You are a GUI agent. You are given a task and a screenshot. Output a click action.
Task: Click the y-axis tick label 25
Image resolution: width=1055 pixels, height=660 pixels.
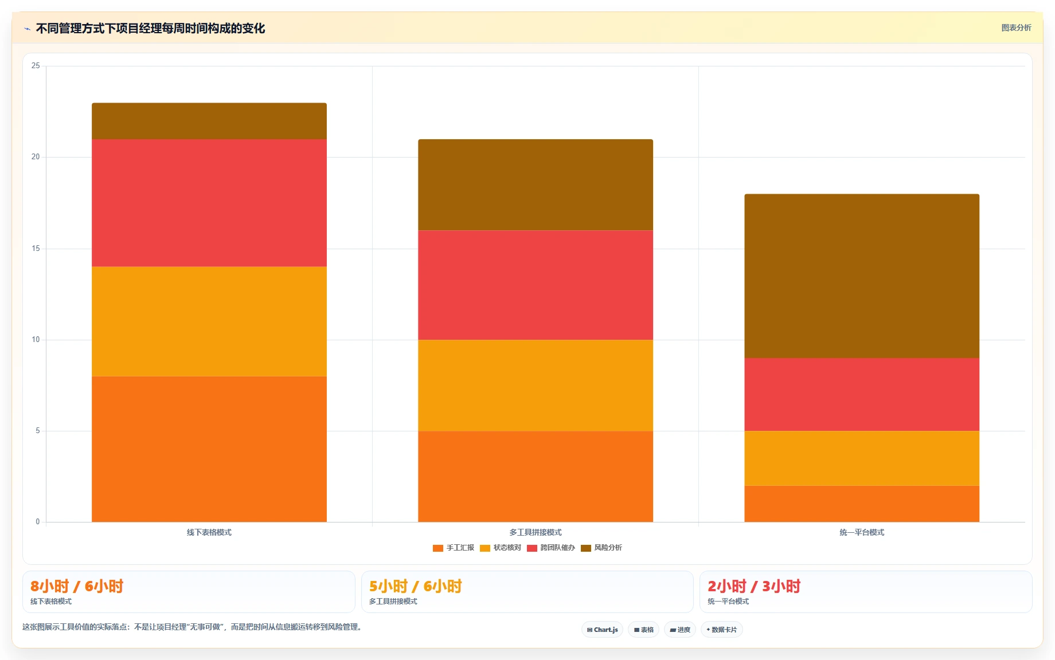tap(36, 66)
